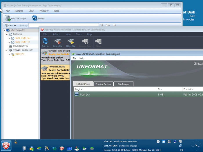Select PhysicalDrive0 disk icon in KillDisk list
The width and height of the screenshot is (203, 152).
(44, 68)
